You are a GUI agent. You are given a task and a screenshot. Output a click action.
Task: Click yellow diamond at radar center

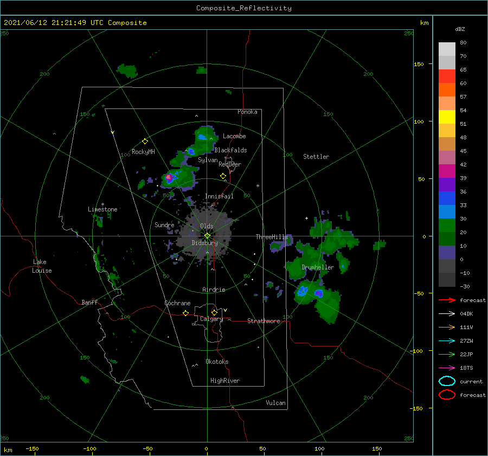click(207, 236)
